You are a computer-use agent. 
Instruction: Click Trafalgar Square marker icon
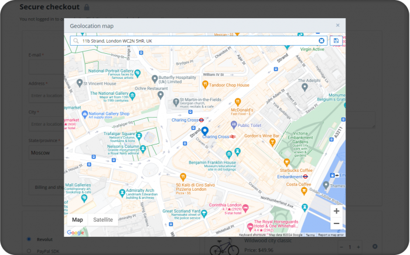coord(139,136)
